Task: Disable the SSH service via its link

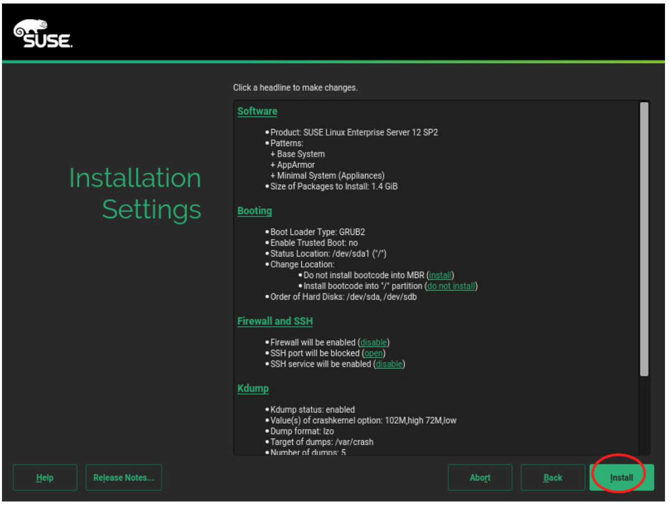Action: [389, 364]
